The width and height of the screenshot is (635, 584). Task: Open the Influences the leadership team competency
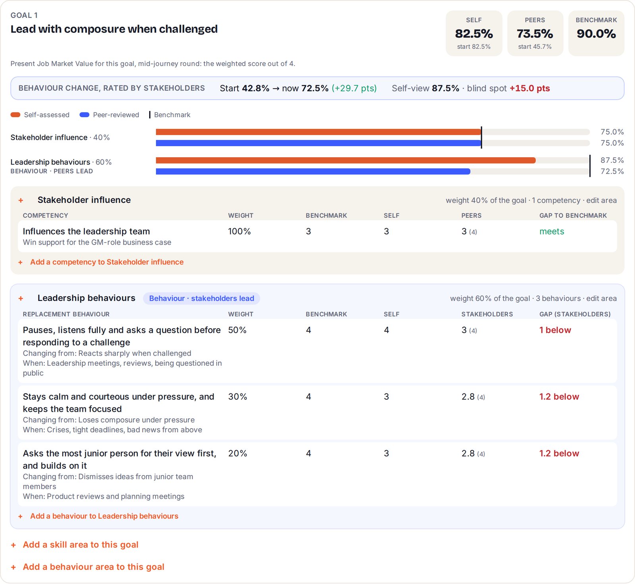click(317, 236)
